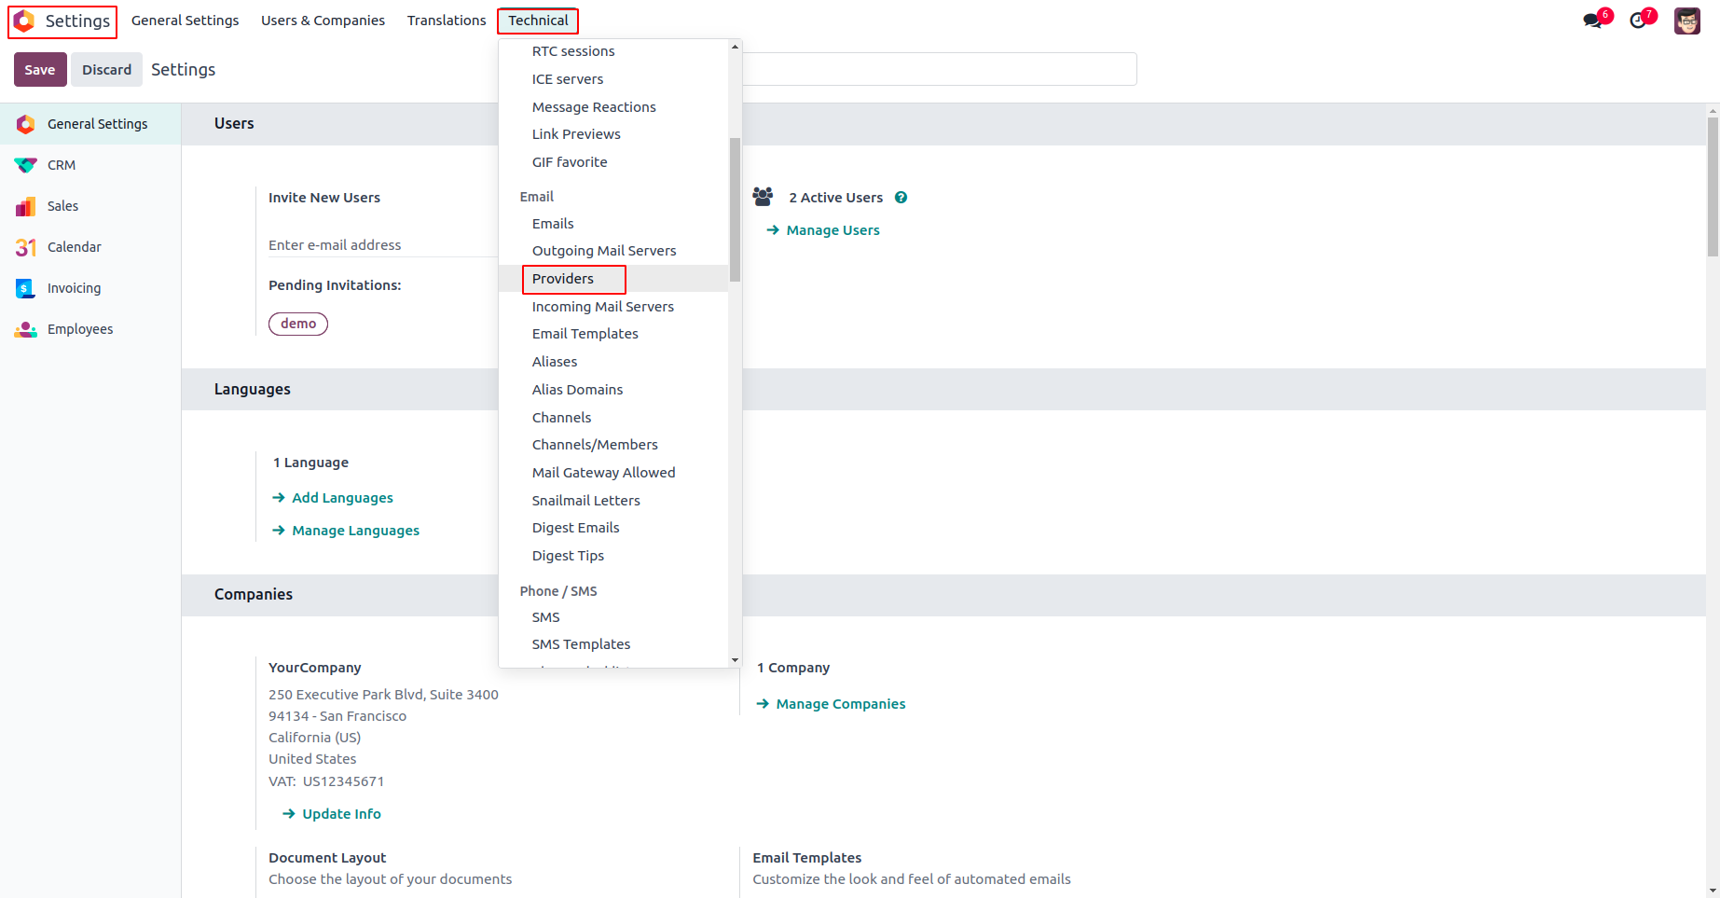This screenshot has height=898, width=1720.
Task: Open the Translations menu
Action: click(447, 21)
